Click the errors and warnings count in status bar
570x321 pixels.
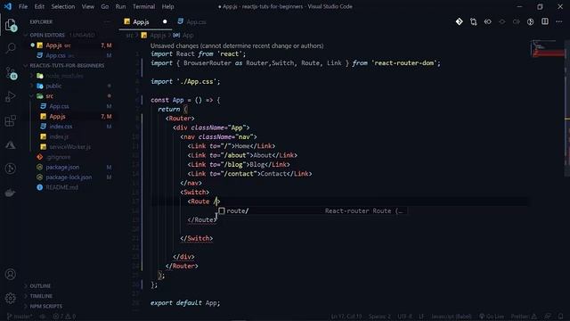[64, 317]
